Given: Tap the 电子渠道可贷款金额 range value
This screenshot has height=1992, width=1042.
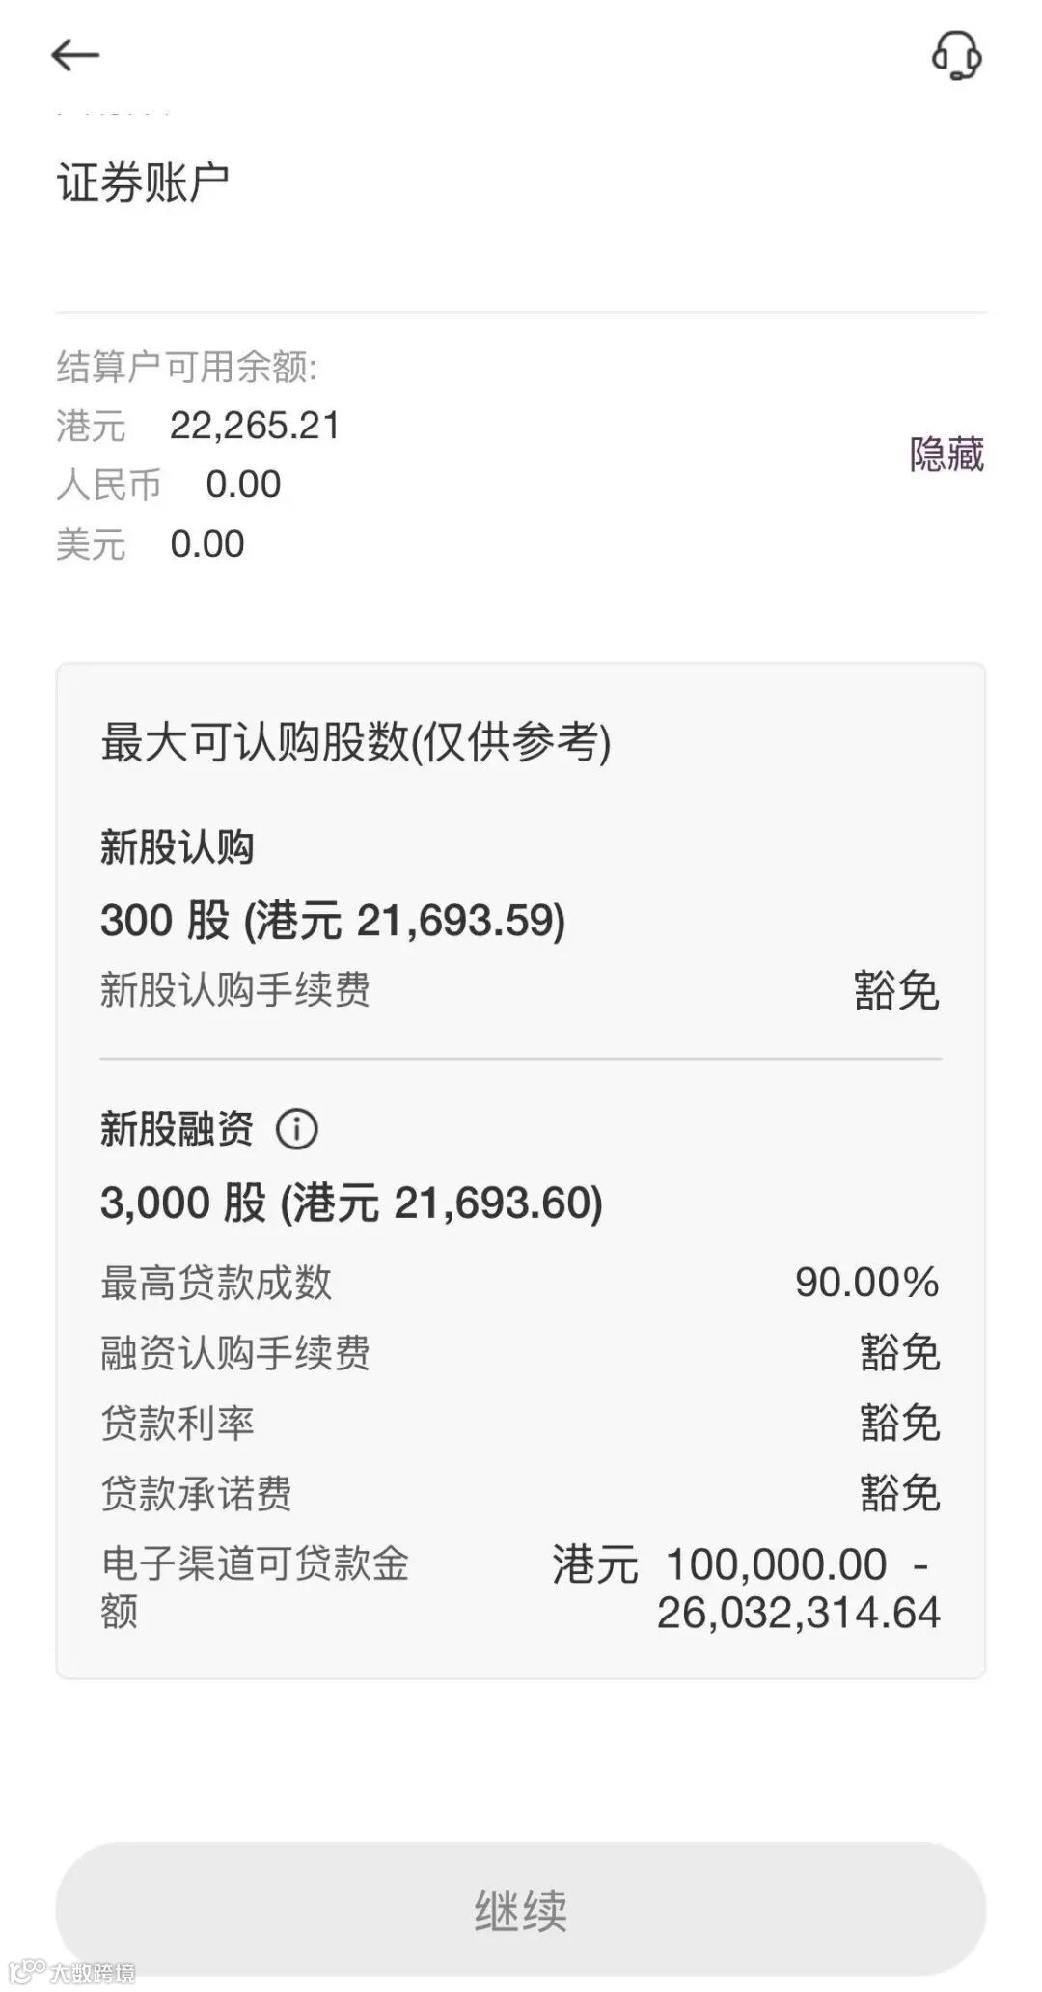Looking at the screenshot, I should (x=747, y=1588).
